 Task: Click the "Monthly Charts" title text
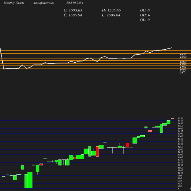coord(14,3)
